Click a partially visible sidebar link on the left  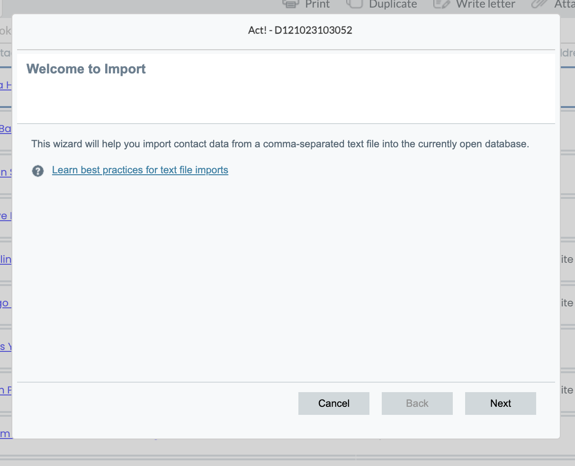click(6, 129)
